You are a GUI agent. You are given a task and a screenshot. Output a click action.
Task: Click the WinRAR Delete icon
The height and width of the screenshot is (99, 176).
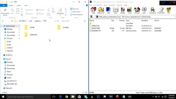123,10
